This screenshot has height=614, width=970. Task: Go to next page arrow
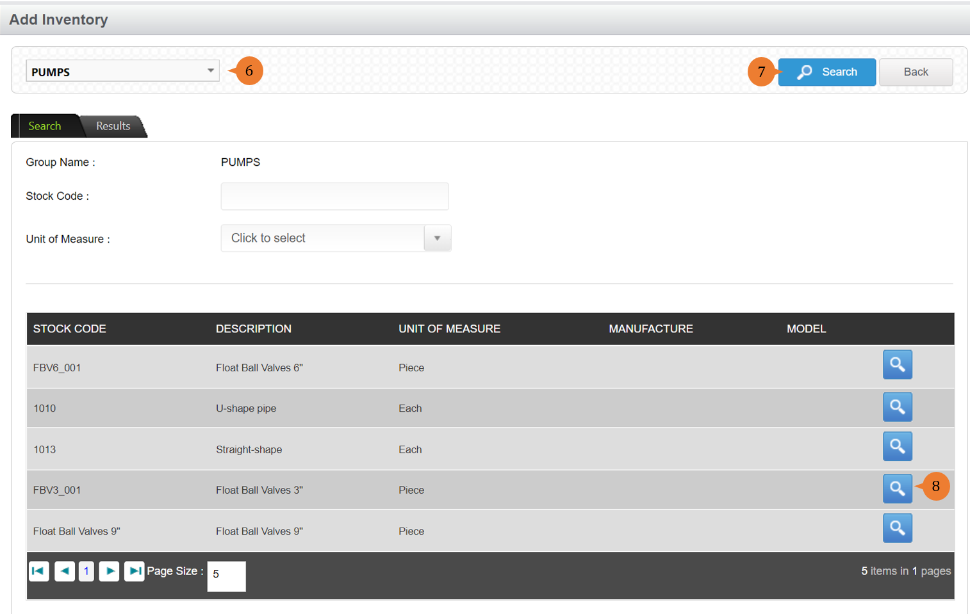109,571
